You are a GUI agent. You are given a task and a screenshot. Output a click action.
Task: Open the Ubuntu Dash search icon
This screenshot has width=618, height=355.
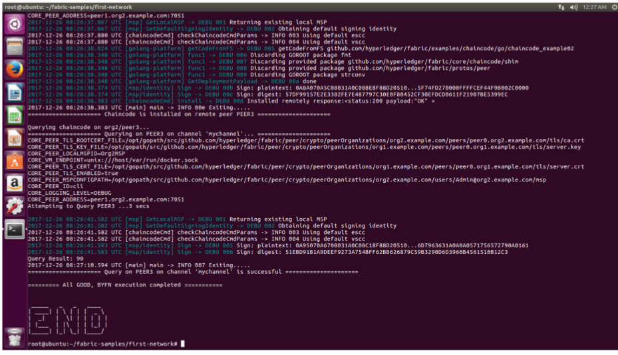point(15,25)
